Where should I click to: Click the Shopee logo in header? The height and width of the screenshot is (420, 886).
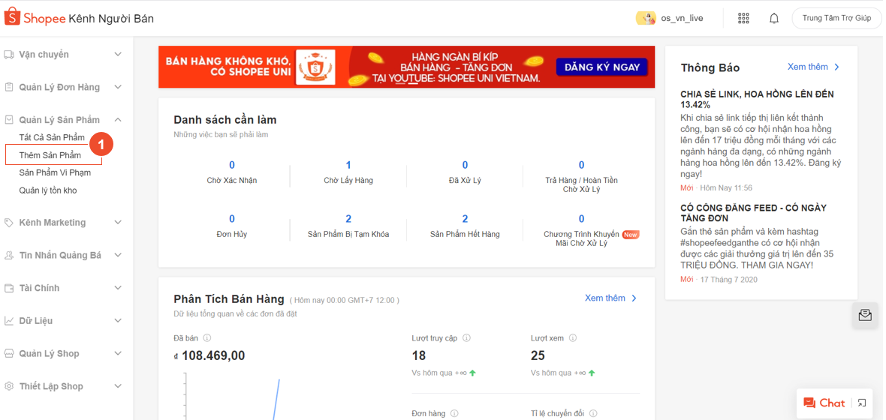click(35, 18)
